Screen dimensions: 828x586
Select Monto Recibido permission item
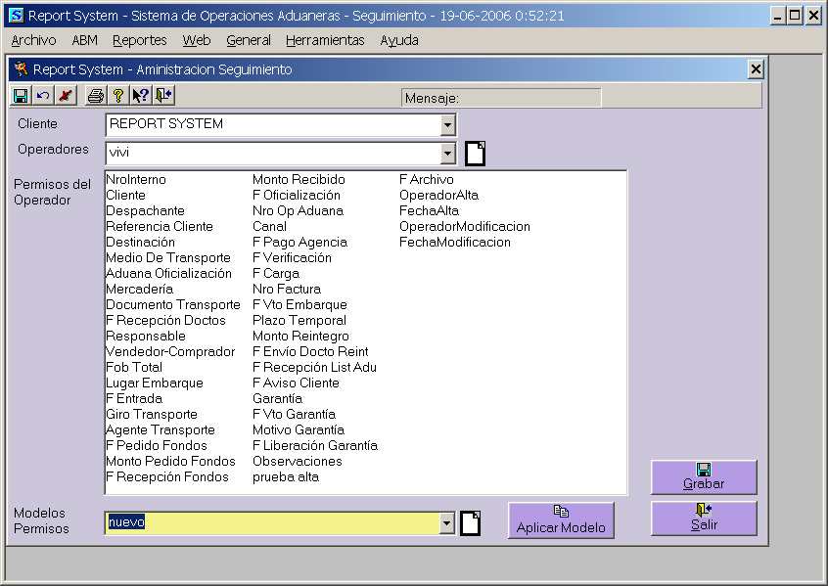299,179
